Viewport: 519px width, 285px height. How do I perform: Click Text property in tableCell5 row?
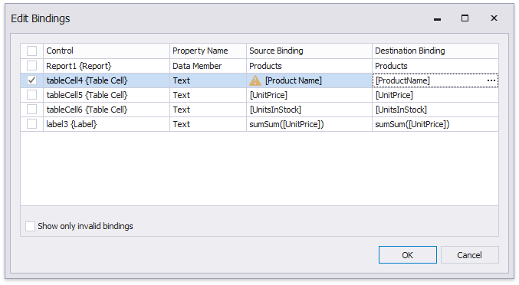(x=208, y=95)
